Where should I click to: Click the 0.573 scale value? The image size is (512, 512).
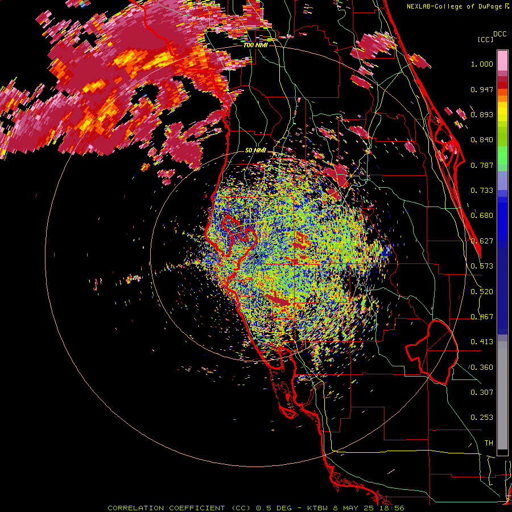[482, 266]
